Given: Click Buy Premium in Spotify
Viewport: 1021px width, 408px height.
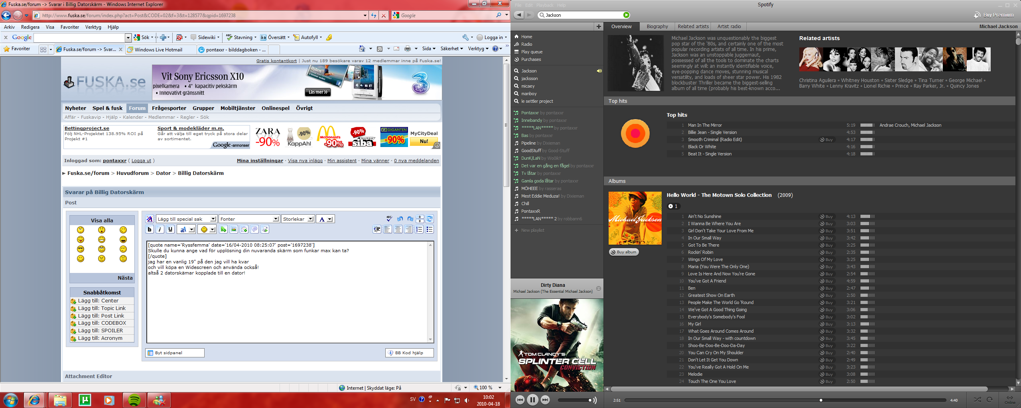Looking at the screenshot, I should pyautogui.click(x=994, y=15).
